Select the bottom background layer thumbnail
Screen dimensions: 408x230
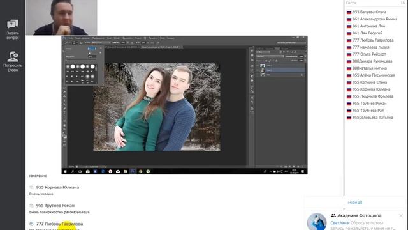pyautogui.click(x=263, y=75)
